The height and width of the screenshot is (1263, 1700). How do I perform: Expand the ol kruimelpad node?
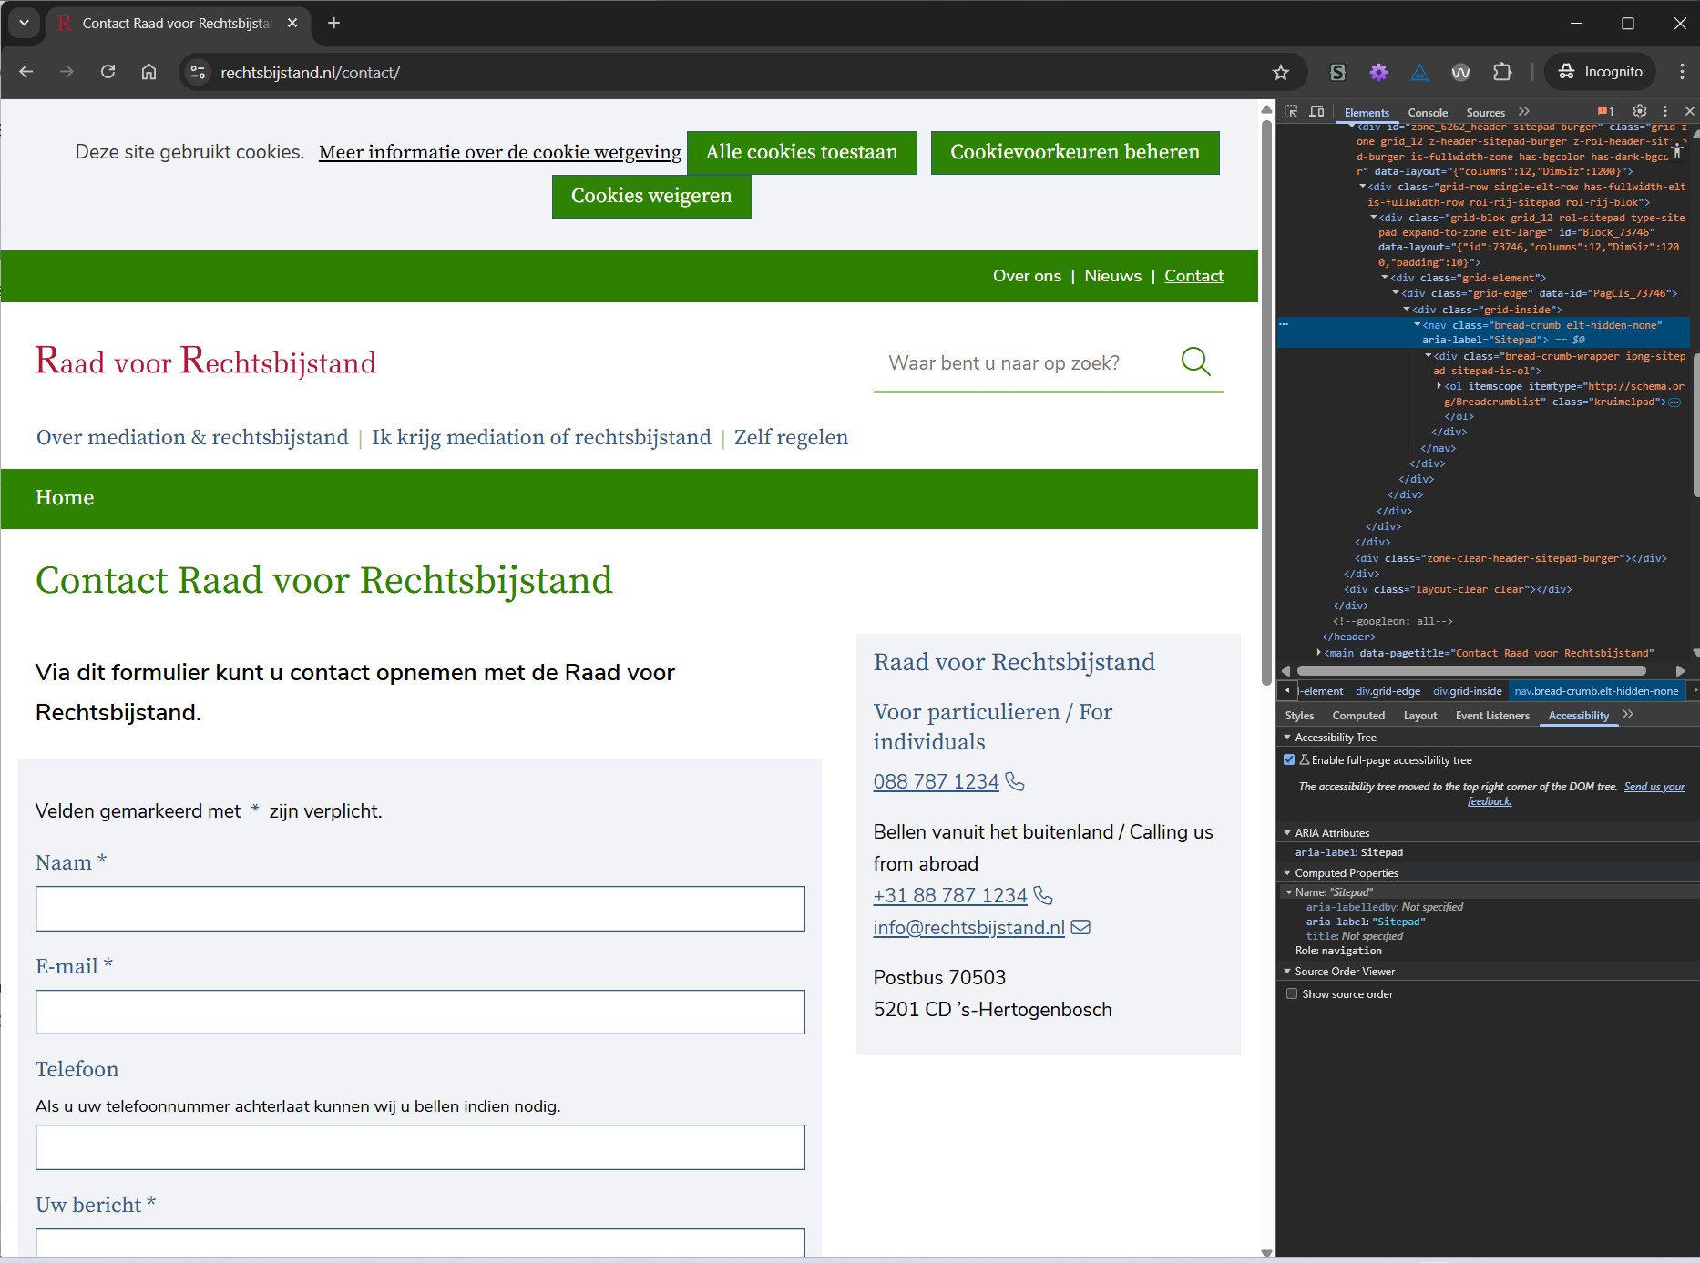pyautogui.click(x=1439, y=386)
